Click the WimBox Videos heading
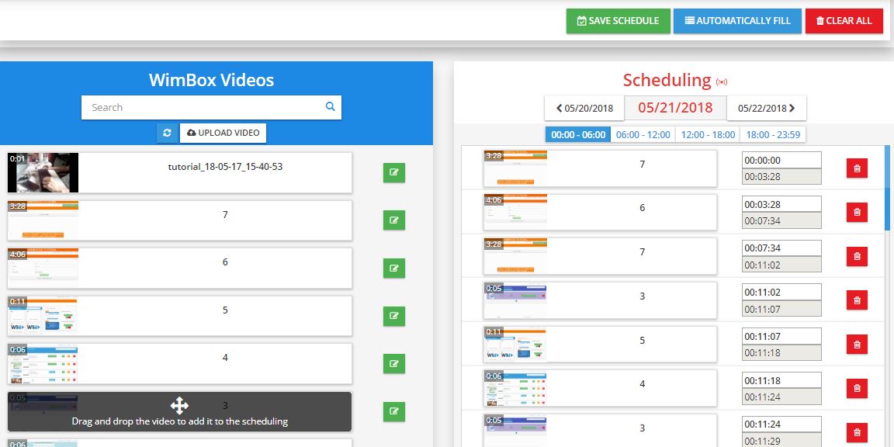Viewport: 894px width, 447px height. 212,80
